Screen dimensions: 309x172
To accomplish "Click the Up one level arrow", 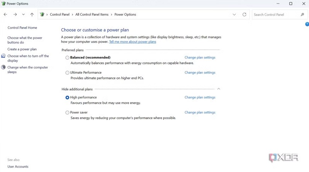I will [x=32, y=15].
